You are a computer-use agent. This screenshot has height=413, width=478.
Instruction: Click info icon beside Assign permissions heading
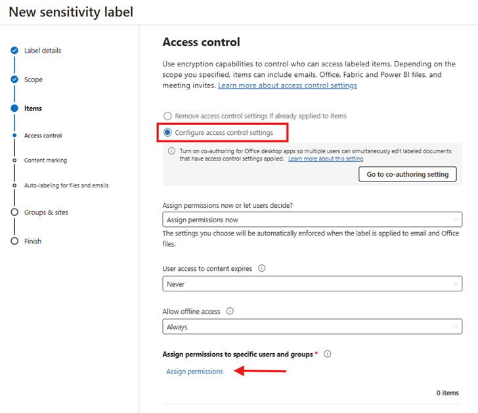(327, 354)
